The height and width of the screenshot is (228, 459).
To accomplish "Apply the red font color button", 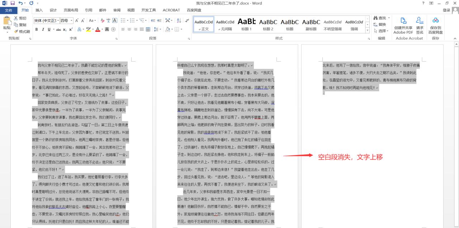I will tap(98, 29).
